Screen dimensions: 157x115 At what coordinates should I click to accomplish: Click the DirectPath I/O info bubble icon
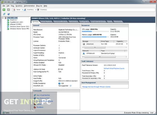(x=71, y=86)
